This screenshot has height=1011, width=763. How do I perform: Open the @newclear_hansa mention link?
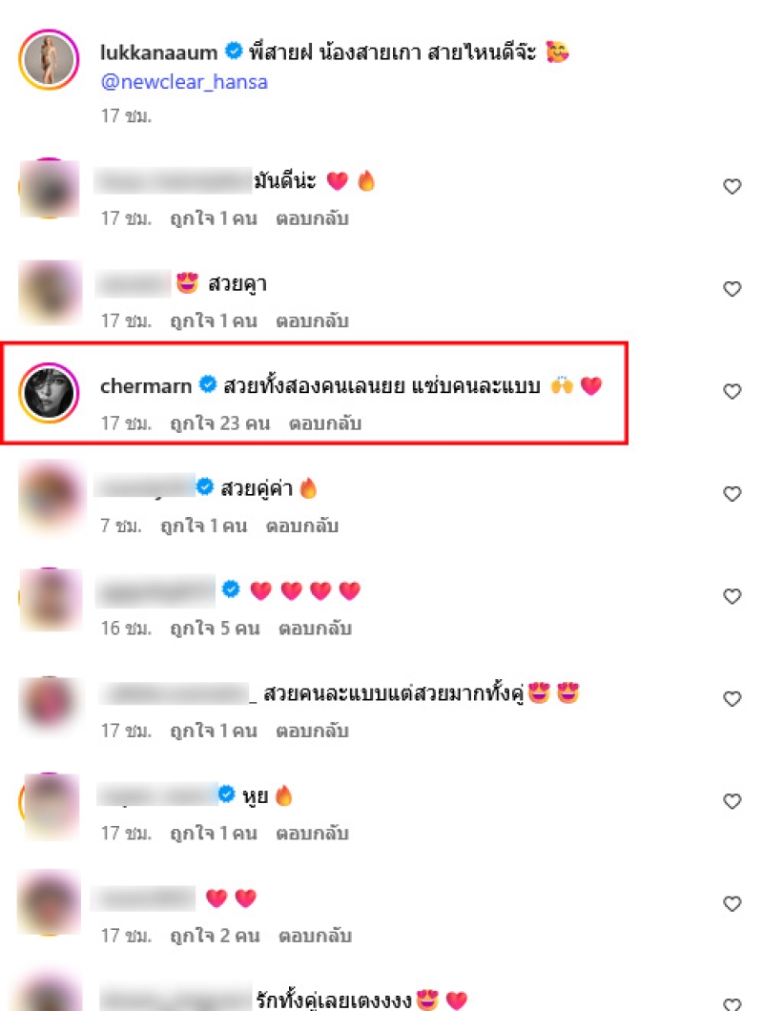(x=184, y=82)
